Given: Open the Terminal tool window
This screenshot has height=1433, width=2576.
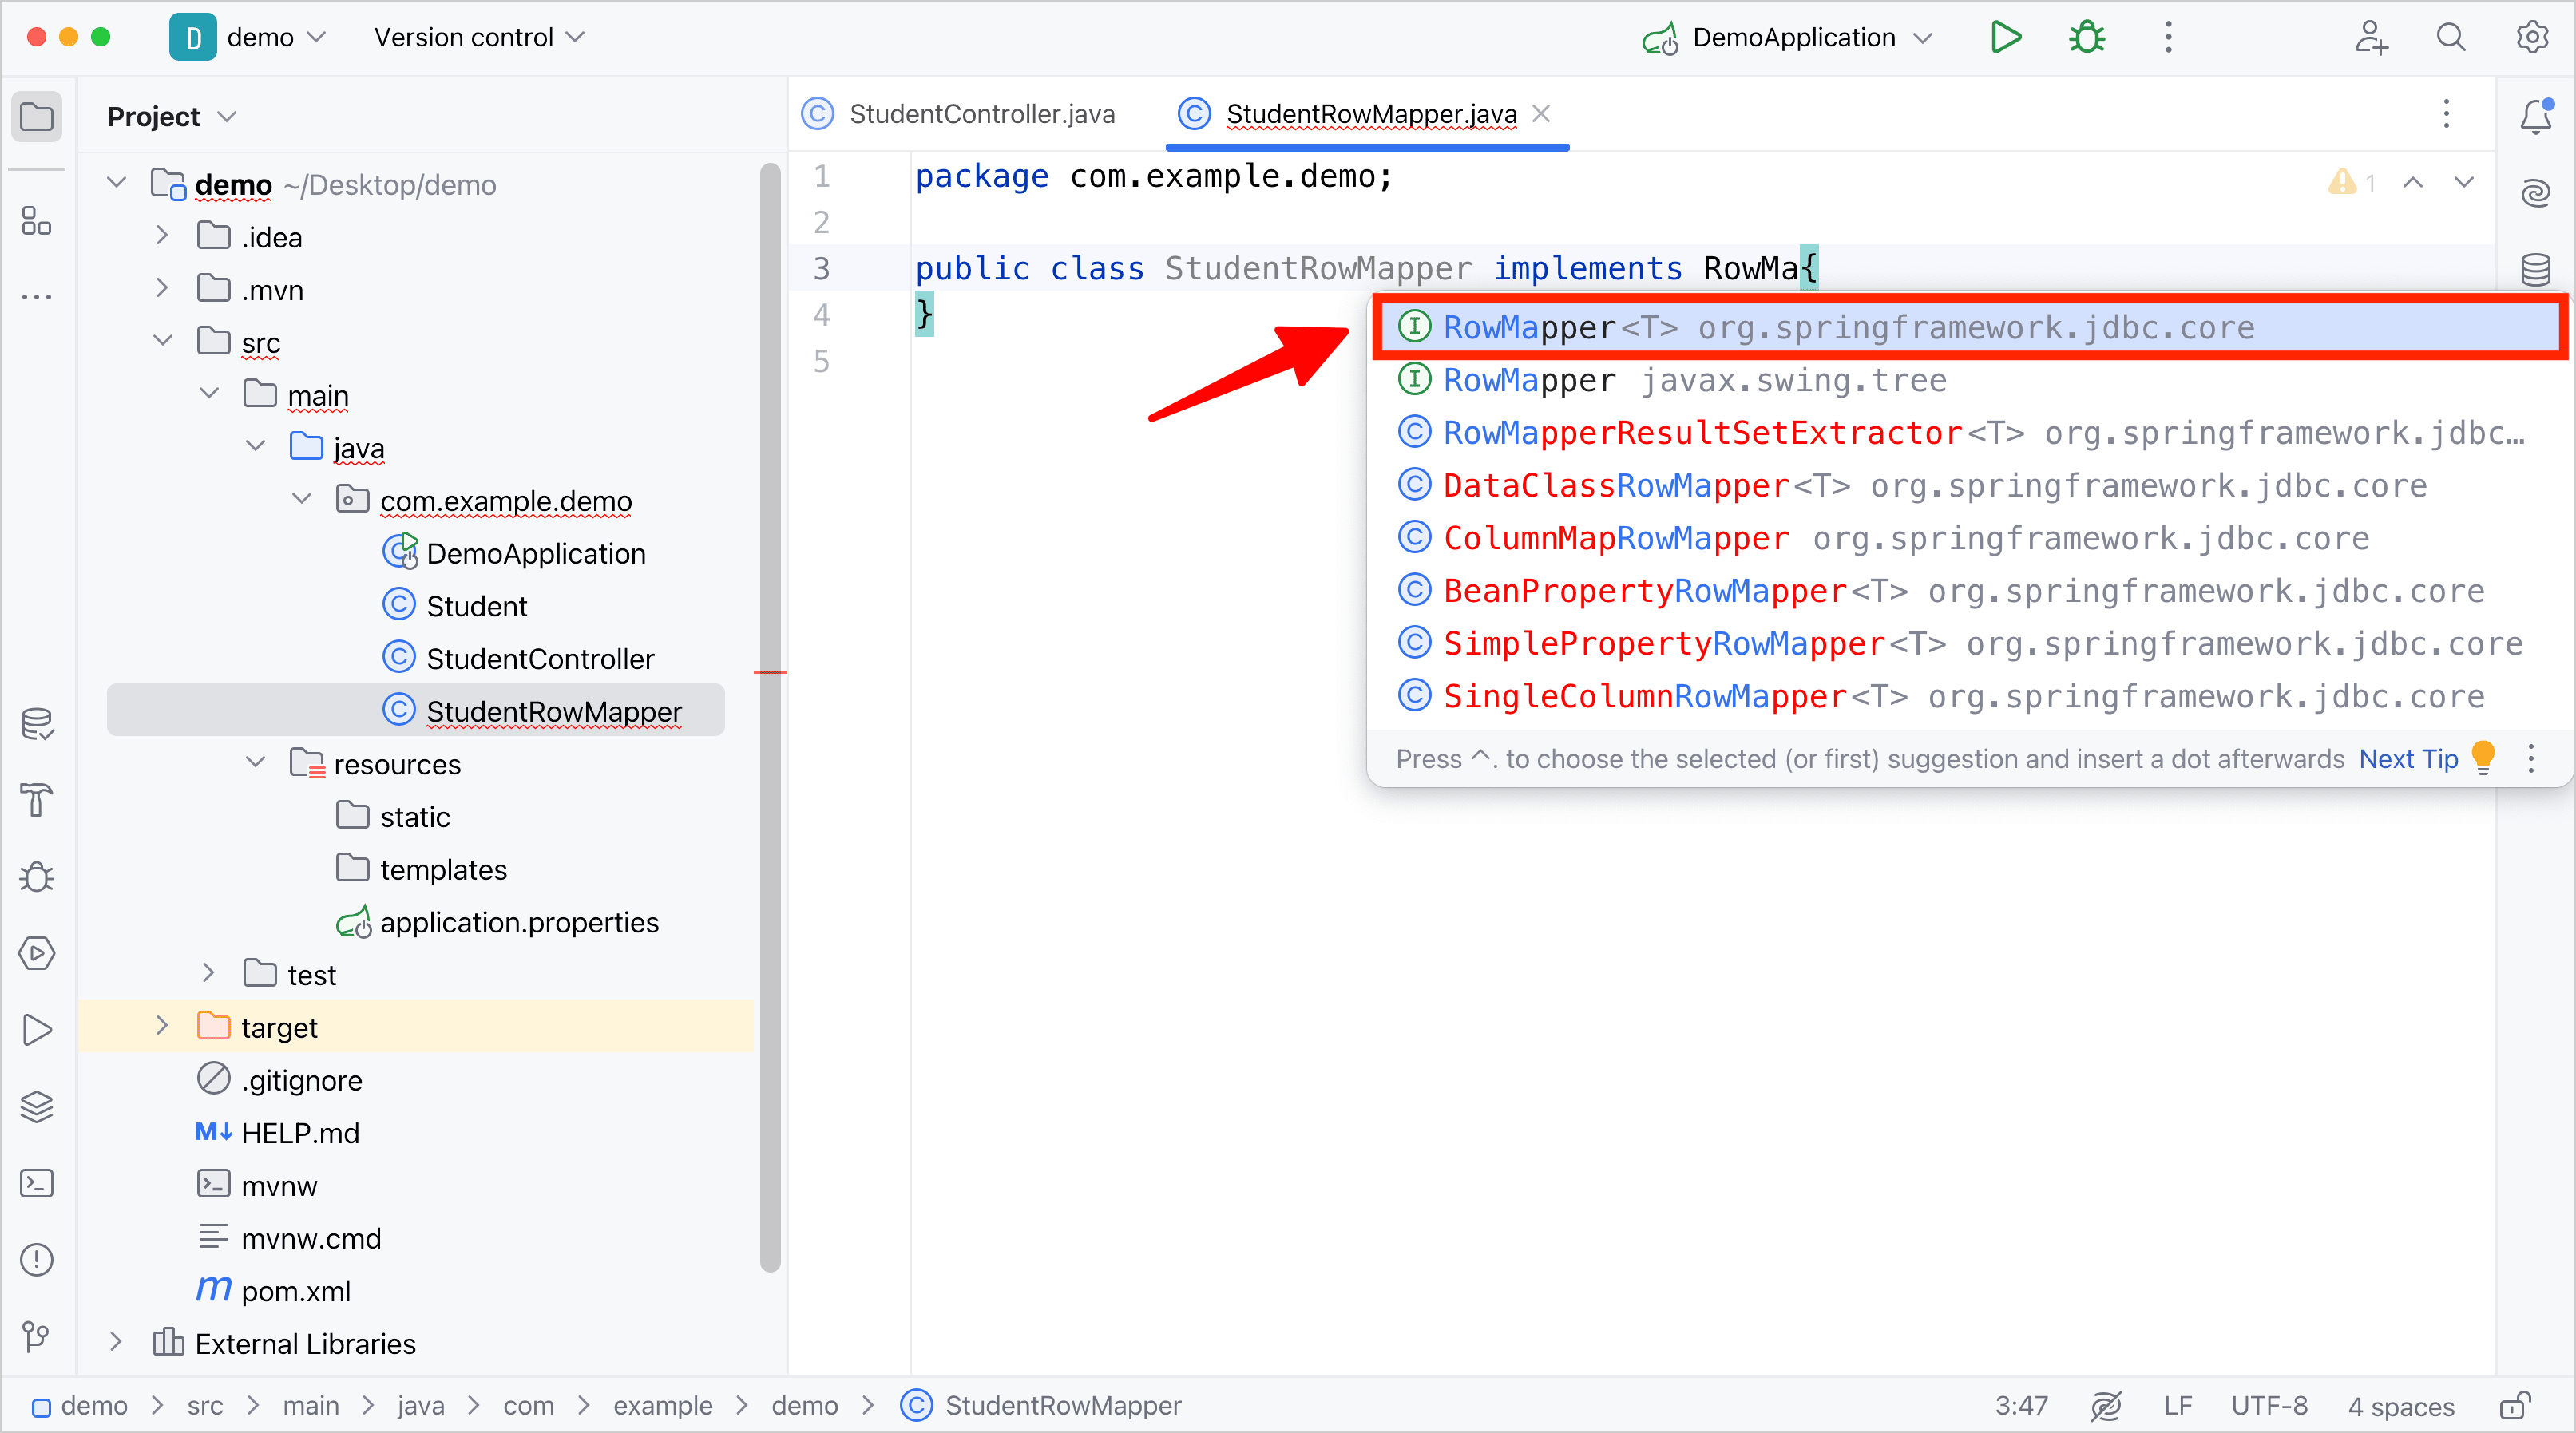Looking at the screenshot, I should point(37,1183).
